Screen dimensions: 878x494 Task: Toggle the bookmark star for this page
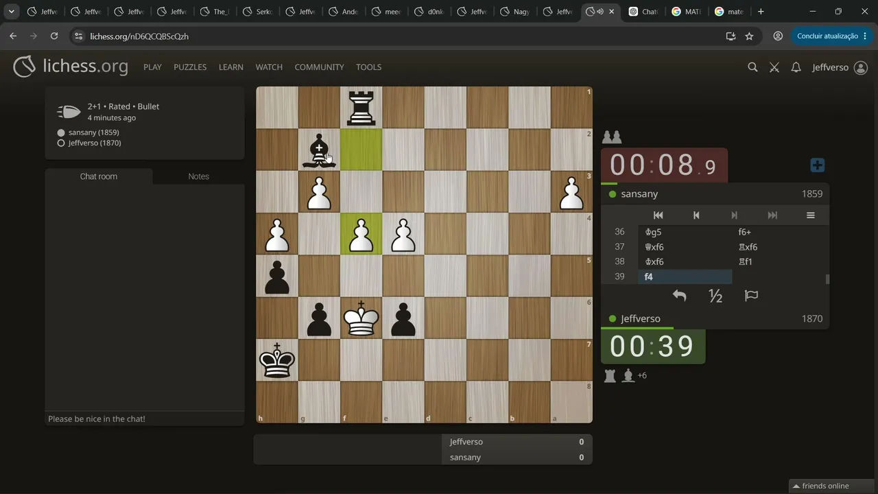pos(749,36)
